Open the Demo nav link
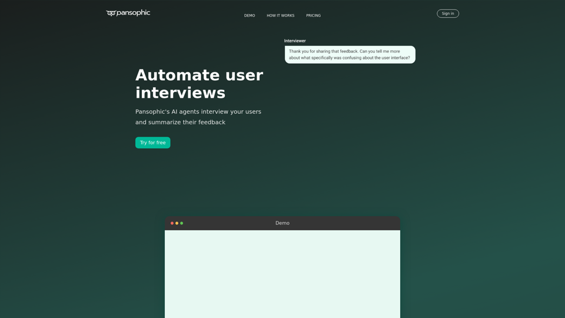Screen dimensions: 565x318 250,15
